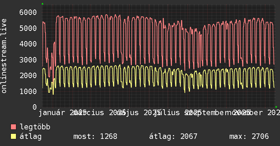Click the yellow átlag legend swatch

click(x=13, y=136)
